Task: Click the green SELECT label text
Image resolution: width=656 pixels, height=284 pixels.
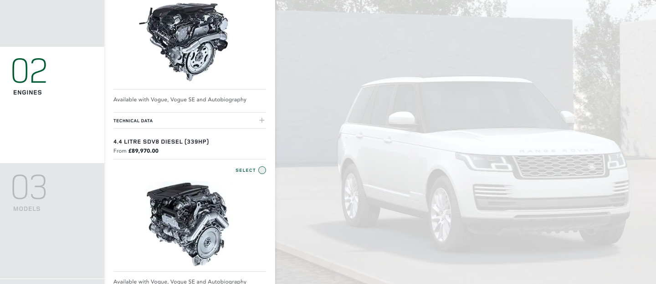Action: click(246, 170)
